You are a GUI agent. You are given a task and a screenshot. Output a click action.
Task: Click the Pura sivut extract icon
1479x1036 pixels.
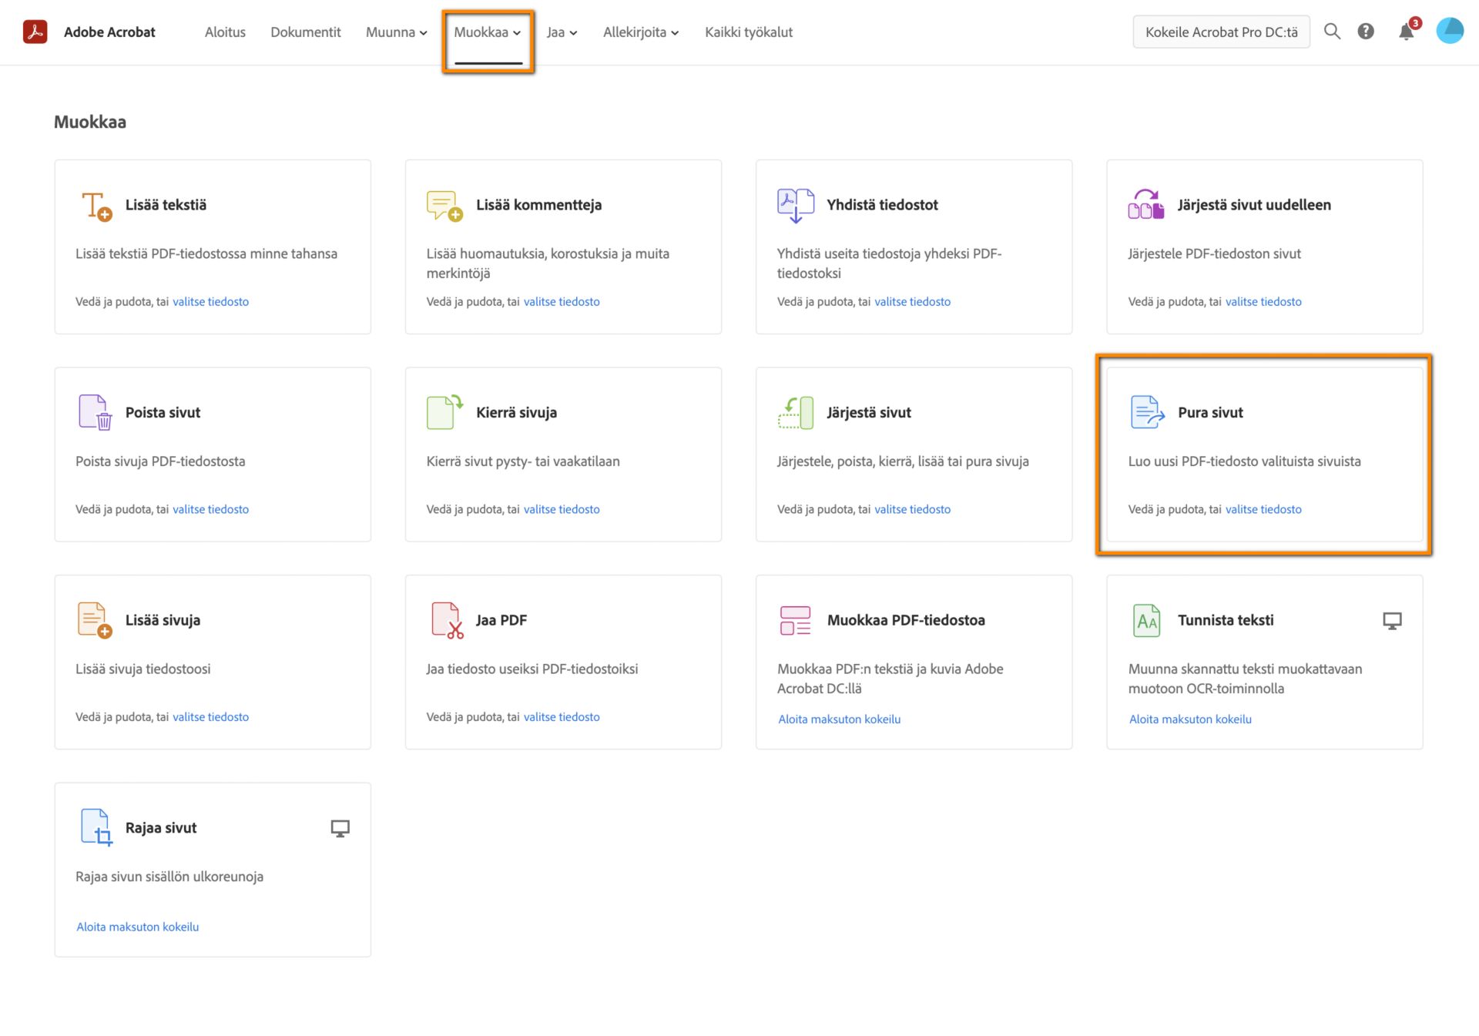[x=1147, y=412]
